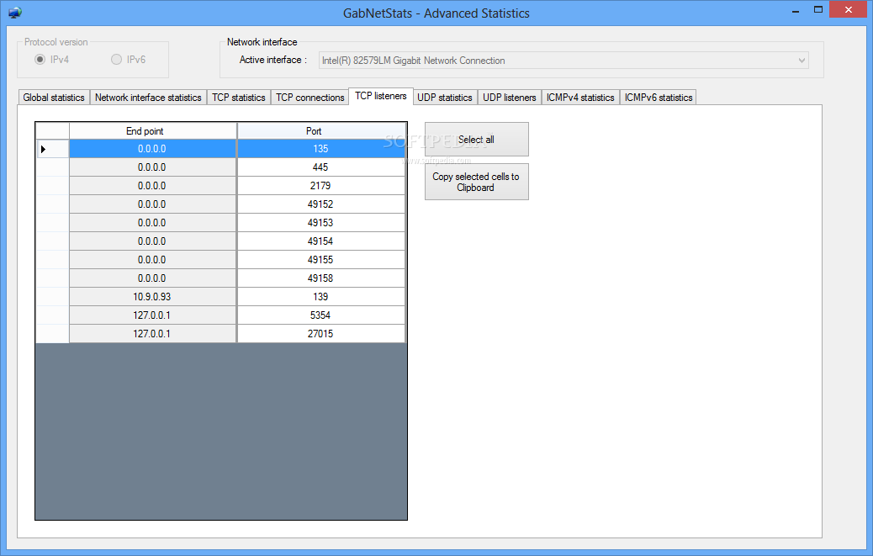873x556 pixels.
Task: Open the TCP connections tab
Action: pyautogui.click(x=310, y=98)
